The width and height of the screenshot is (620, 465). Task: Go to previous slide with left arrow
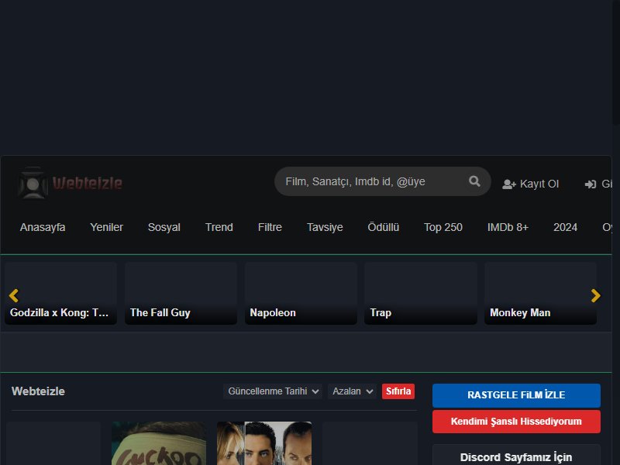click(14, 295)
